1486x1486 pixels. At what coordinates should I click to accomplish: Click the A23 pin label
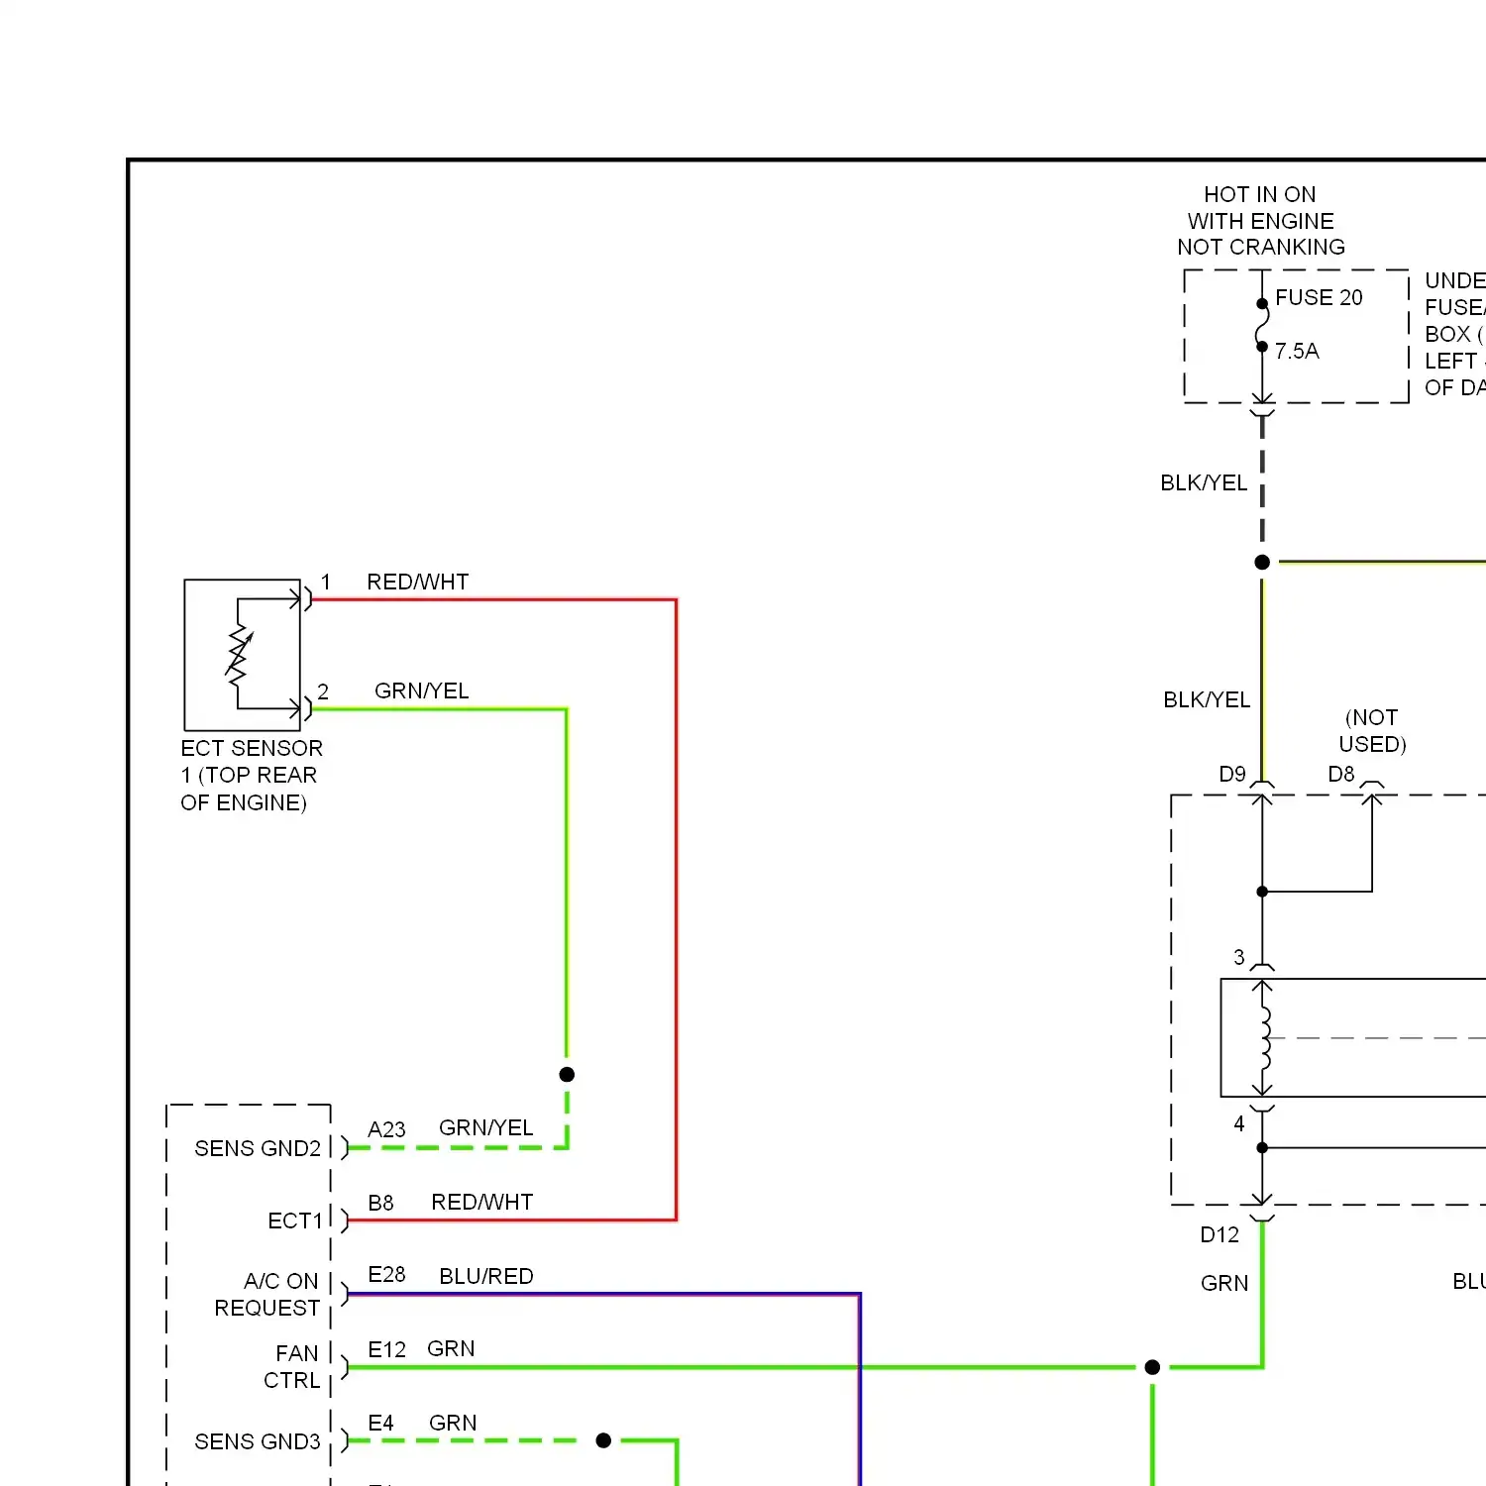pos(386,1129)
